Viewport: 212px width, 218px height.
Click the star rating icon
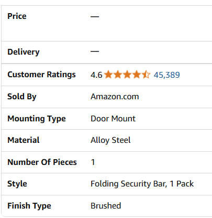(x=127, y=75)
